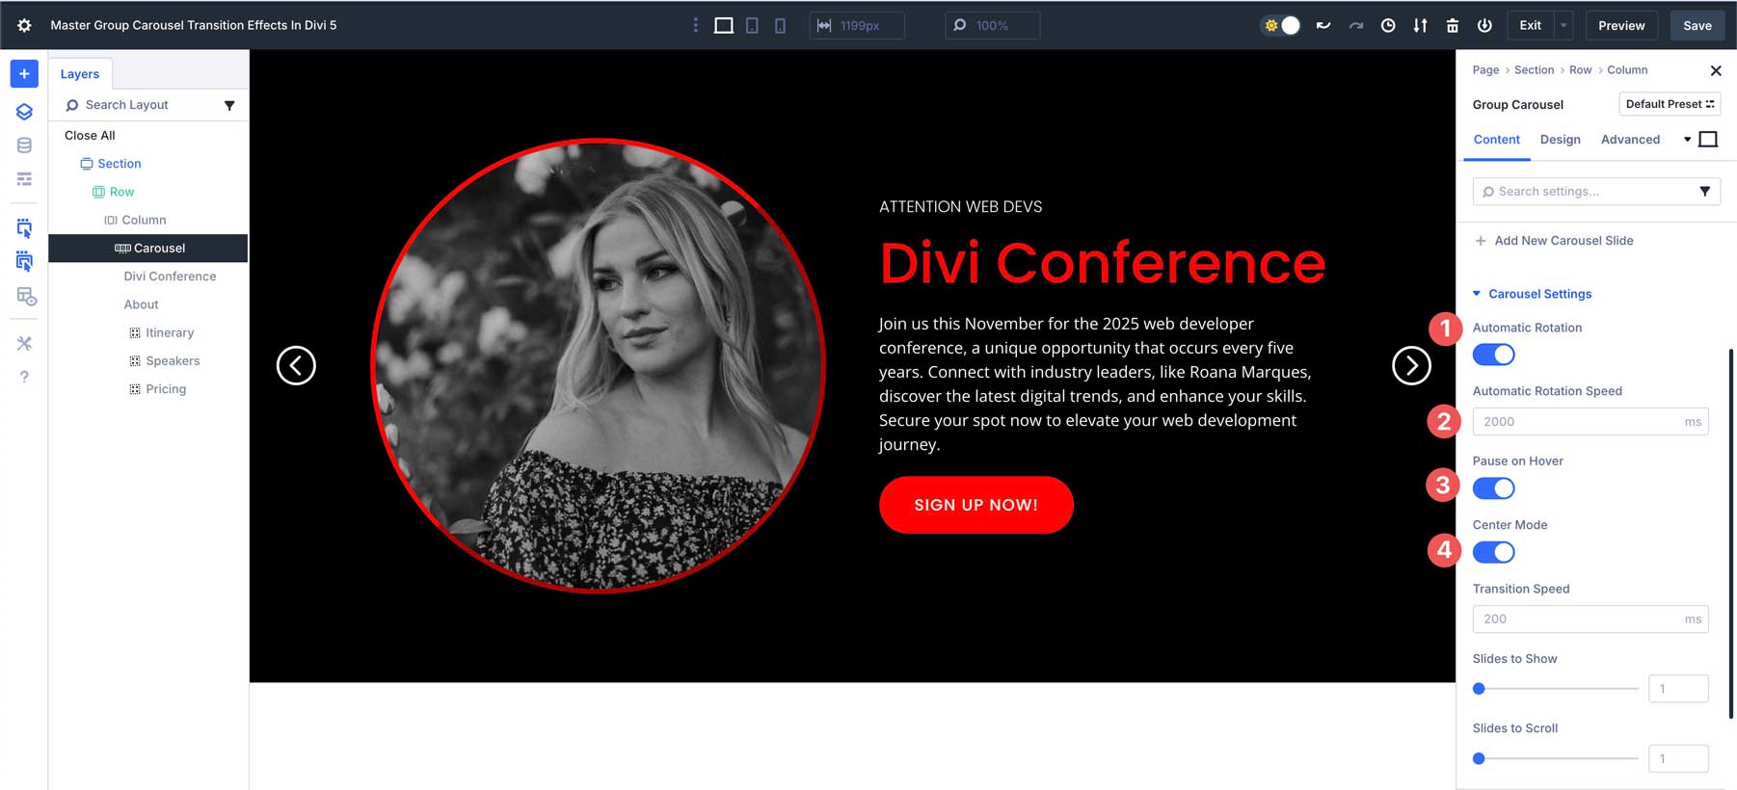Open the tools wrench icon in sidebar

click(x=24, y=343)
